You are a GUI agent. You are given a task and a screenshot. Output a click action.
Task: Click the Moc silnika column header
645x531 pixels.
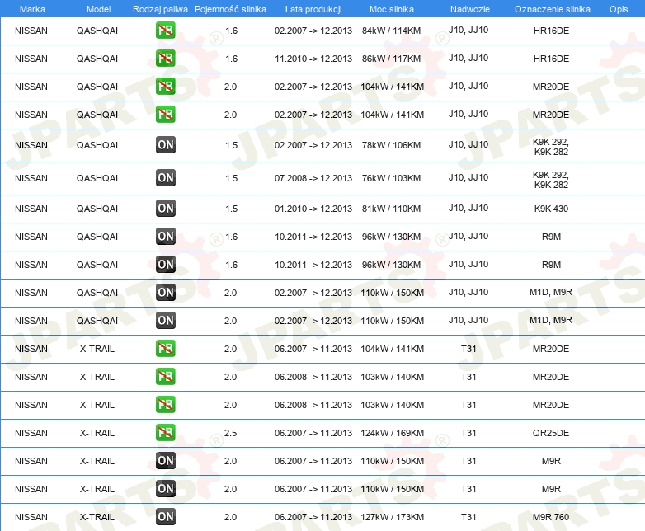coord(392,9)
